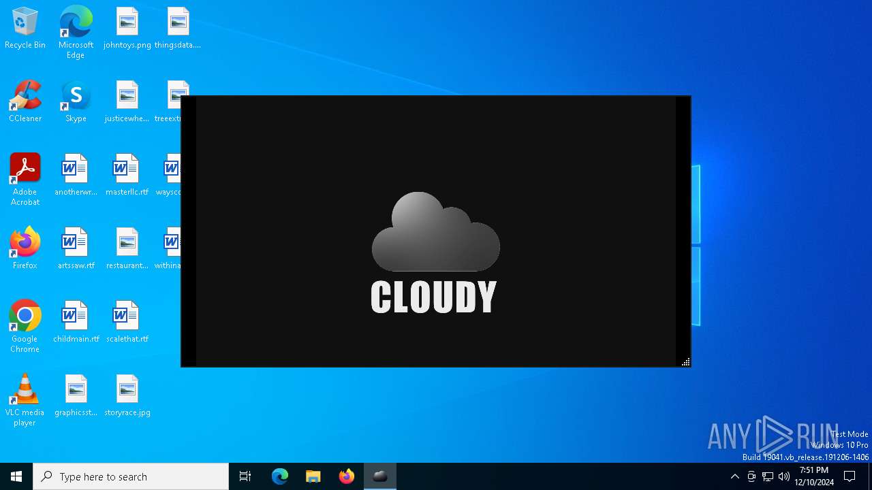
Task: Select johntoys.png file on desktop
Action: (127, 29)
